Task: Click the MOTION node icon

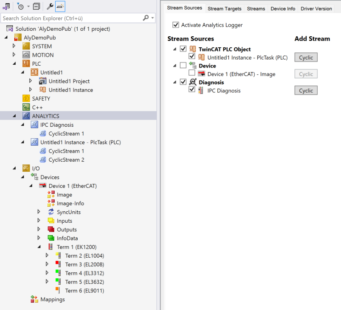Action: (x=26, y=55)
